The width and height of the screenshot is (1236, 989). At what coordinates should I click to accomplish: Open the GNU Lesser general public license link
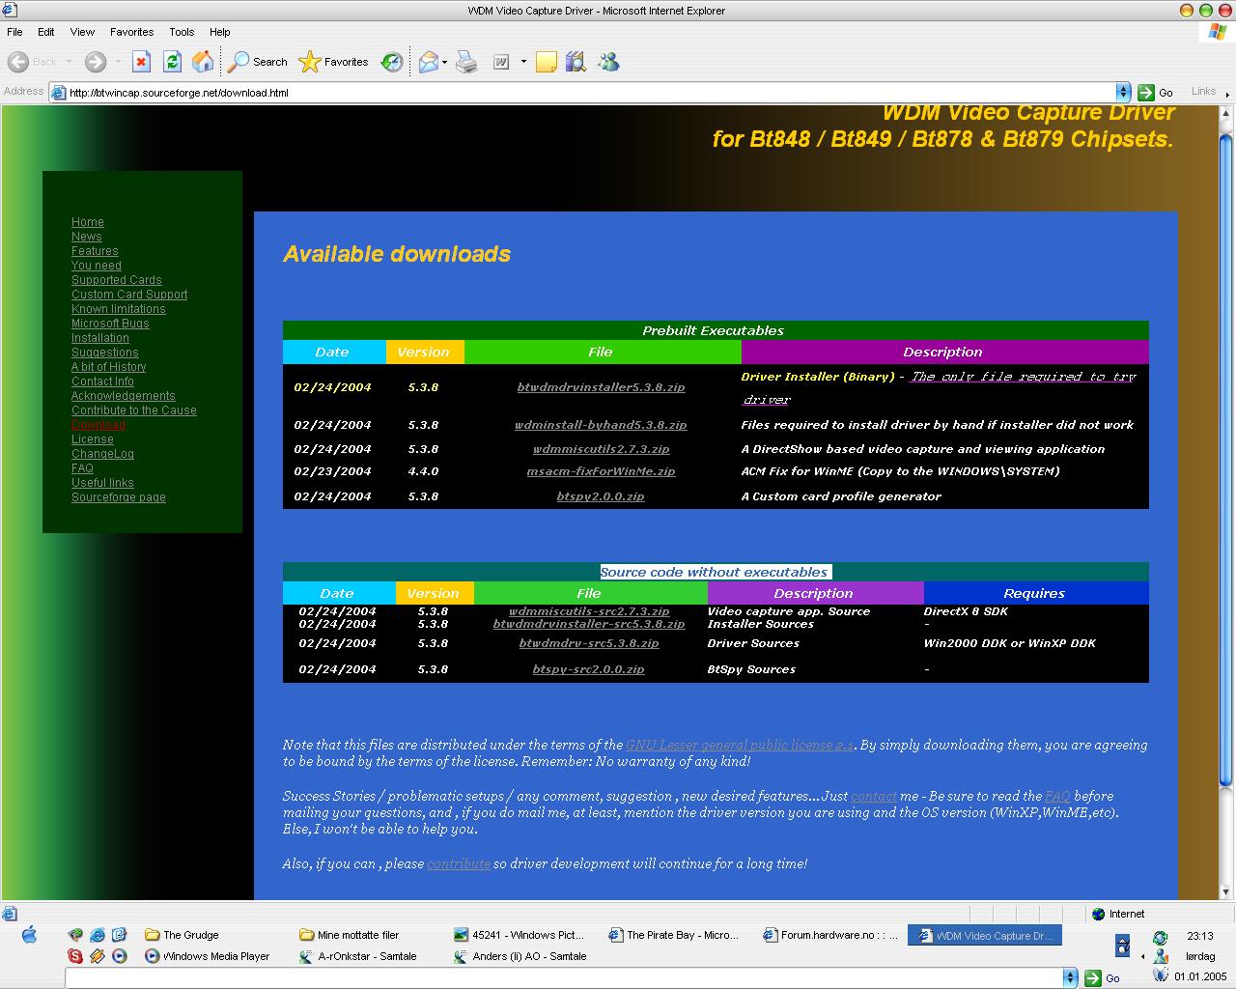tap(740, 745)
